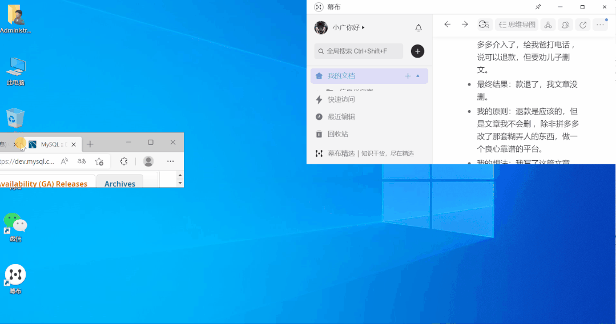Click the share-node icon in 幕布 toolbar

tap(547, 25)
